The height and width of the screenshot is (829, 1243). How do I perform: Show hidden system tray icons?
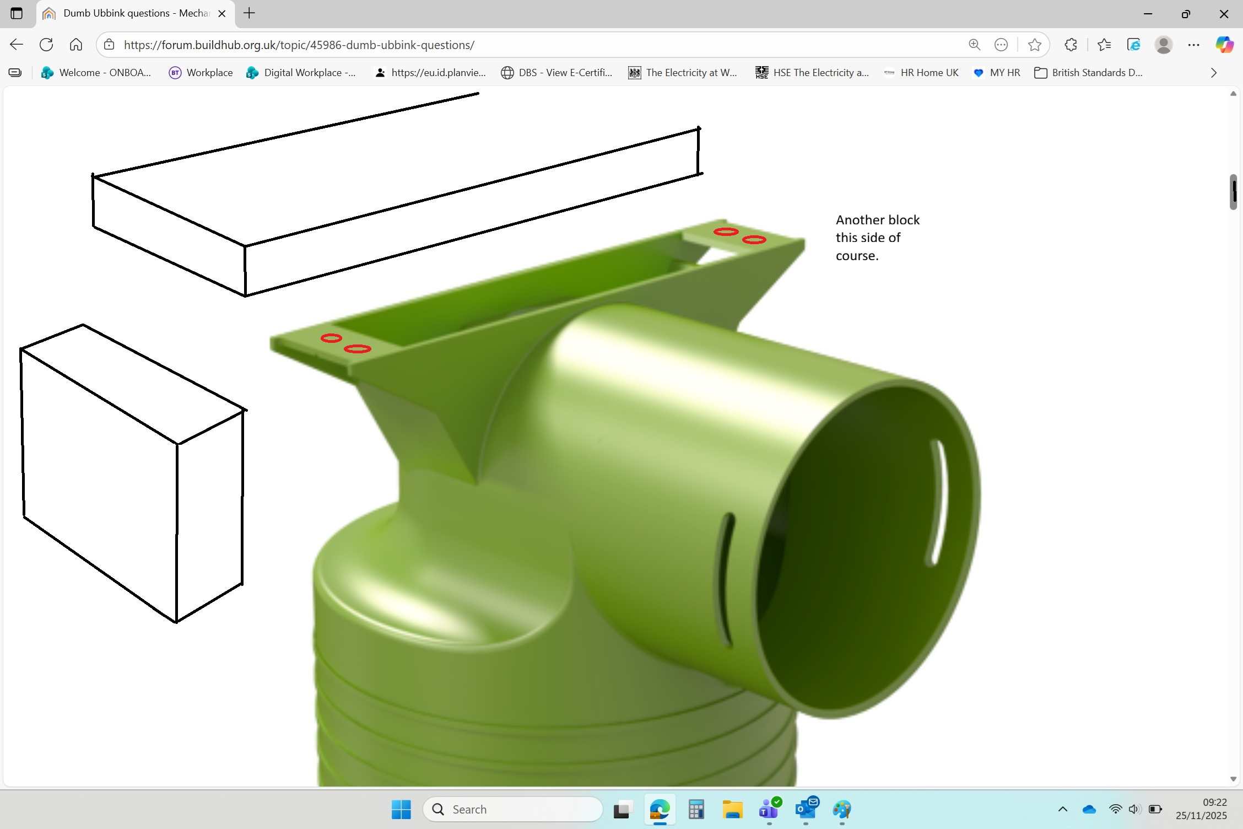(x=1062, y=809)
